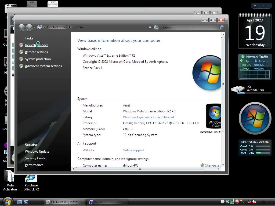Screen dimensions: 275x206
Task: Open Advanced system settings
Action: click(43, 66)
